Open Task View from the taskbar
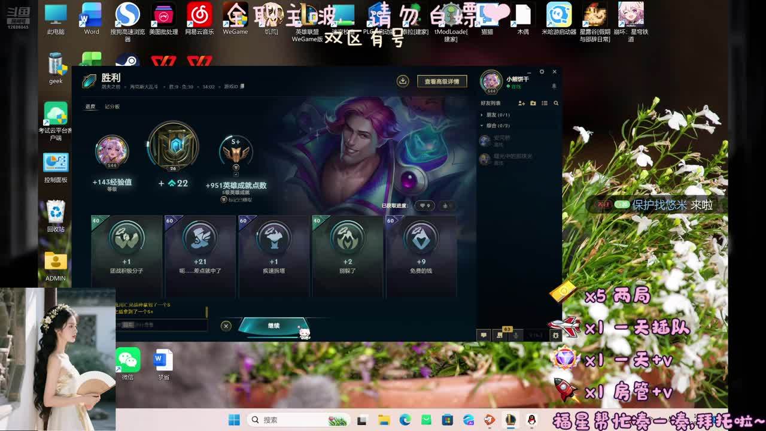Image resolution: width=766 pixels, height=431 pixels. pyautogui.click(x=362, y=420)
